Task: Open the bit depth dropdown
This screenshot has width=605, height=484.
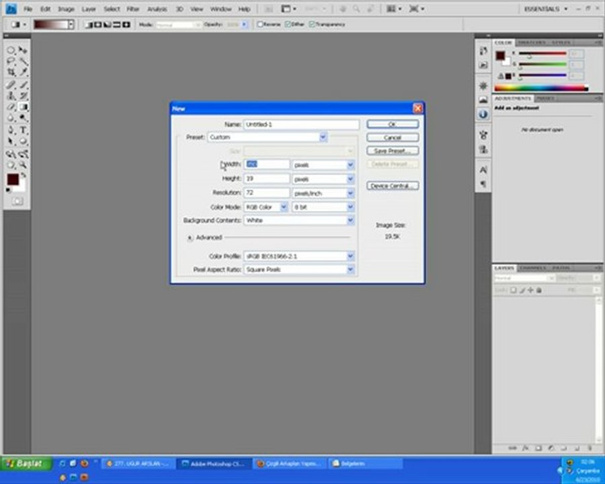Action: (350, 207)
